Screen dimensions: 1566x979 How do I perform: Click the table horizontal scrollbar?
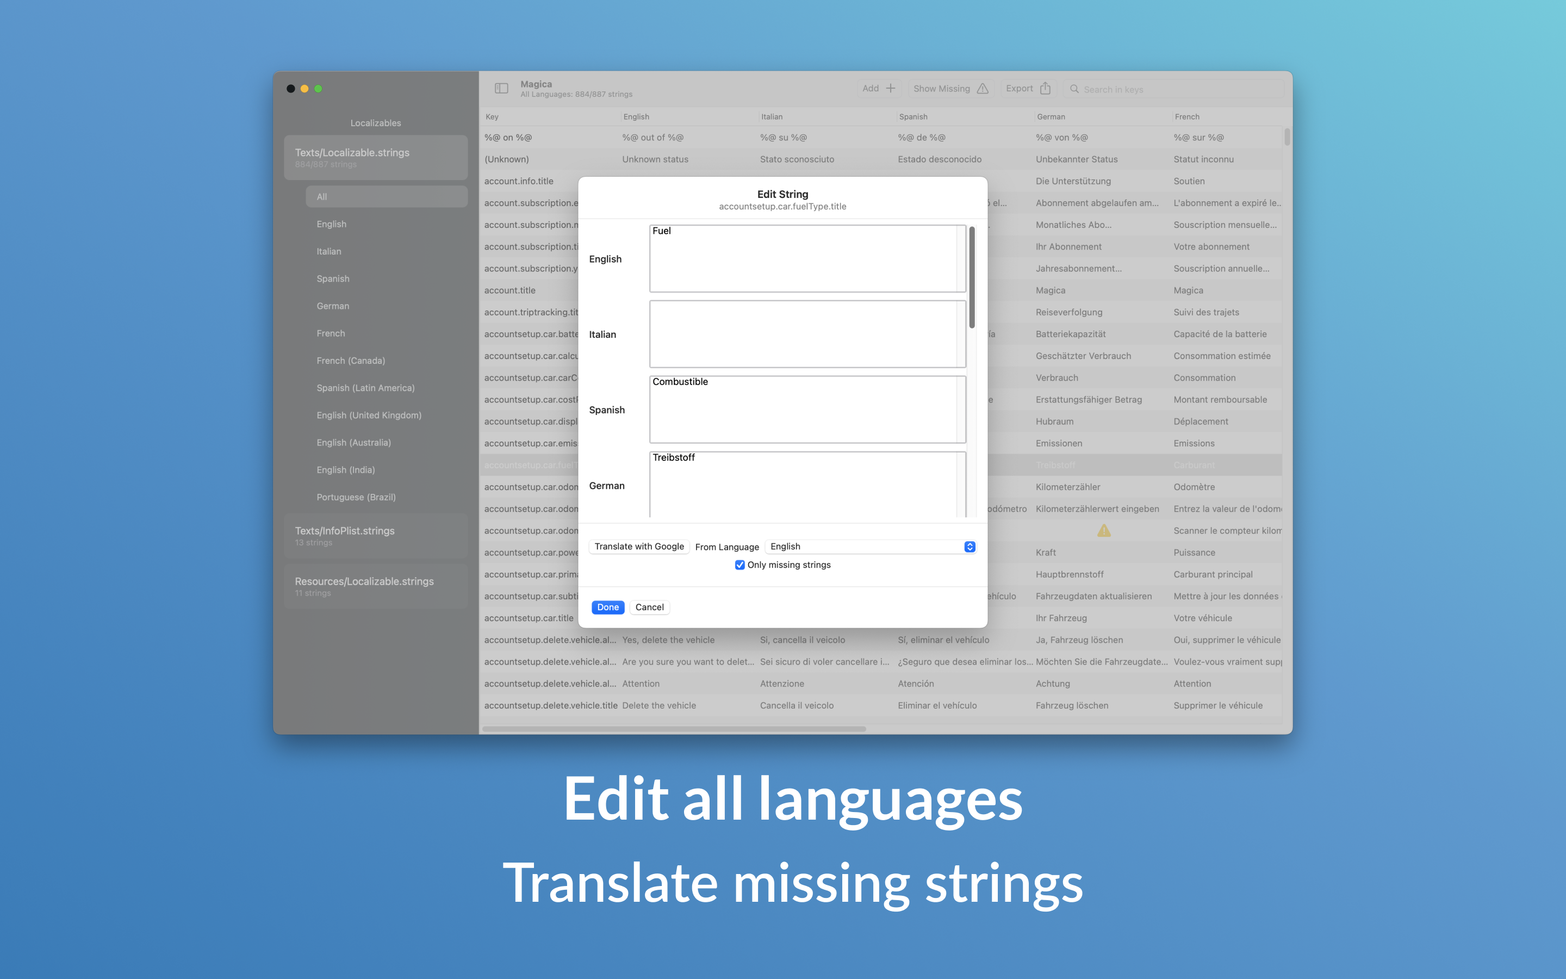(x=674, y=728)
